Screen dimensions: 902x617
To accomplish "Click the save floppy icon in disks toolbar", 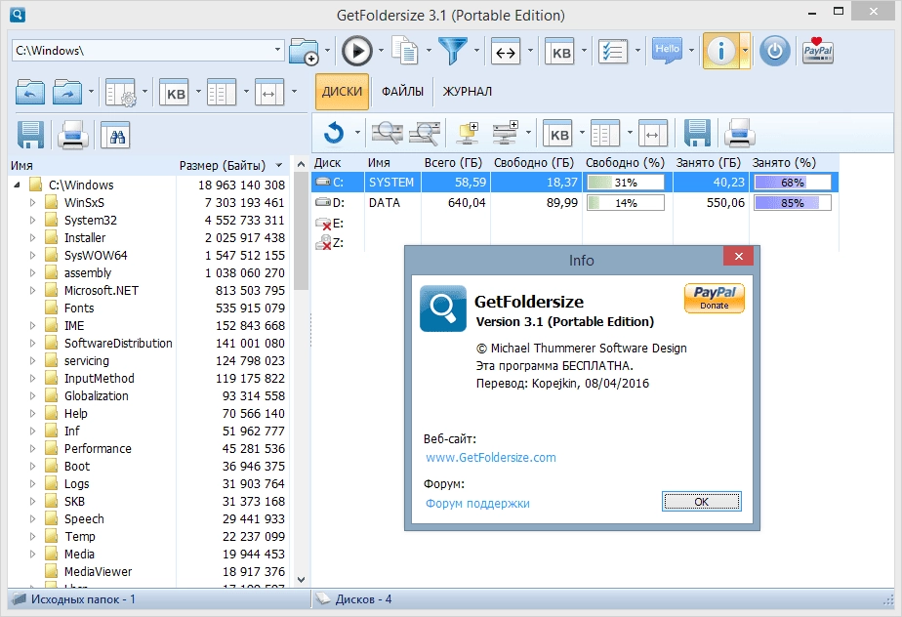I will (x=697, y=133).
